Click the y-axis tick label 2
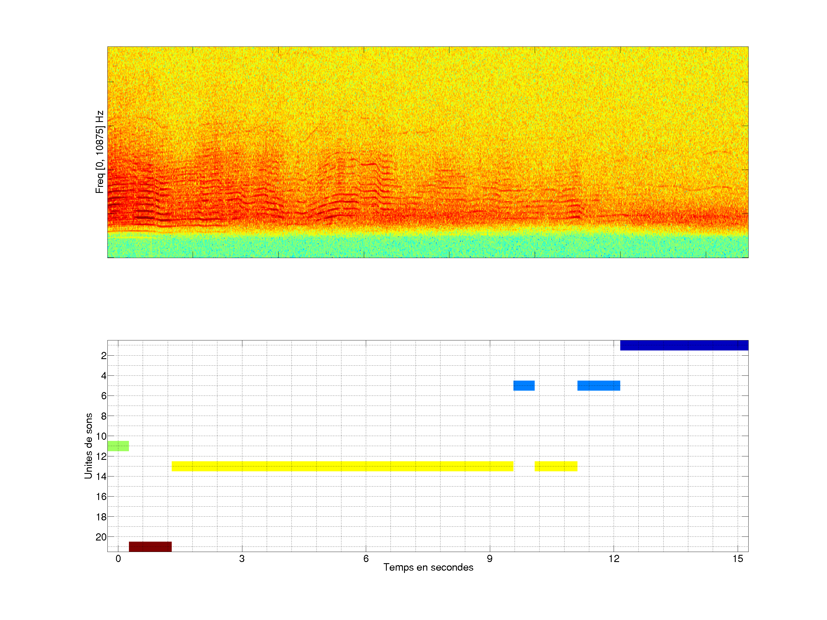The image size is (827, 620). 104,356
